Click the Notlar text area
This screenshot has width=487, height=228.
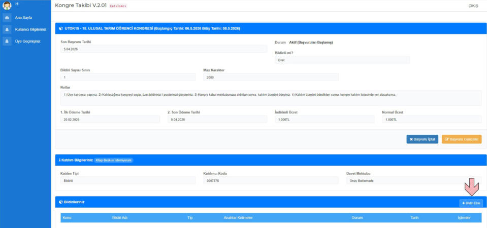tap(271, 97)
